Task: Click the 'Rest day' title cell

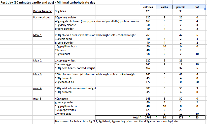Action: (48, 3)
